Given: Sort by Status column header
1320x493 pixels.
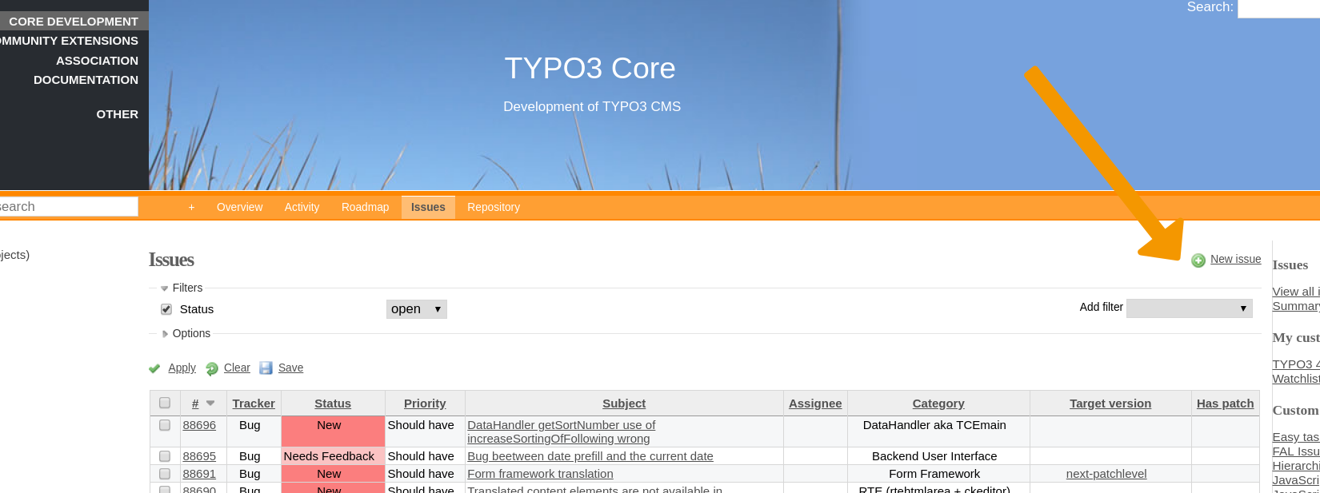Looking at the screenshot, I should coord(333,404).
